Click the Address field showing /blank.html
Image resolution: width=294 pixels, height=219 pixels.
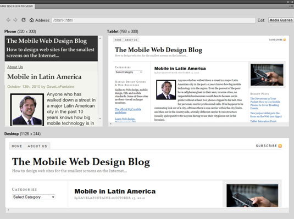(153, 20)
